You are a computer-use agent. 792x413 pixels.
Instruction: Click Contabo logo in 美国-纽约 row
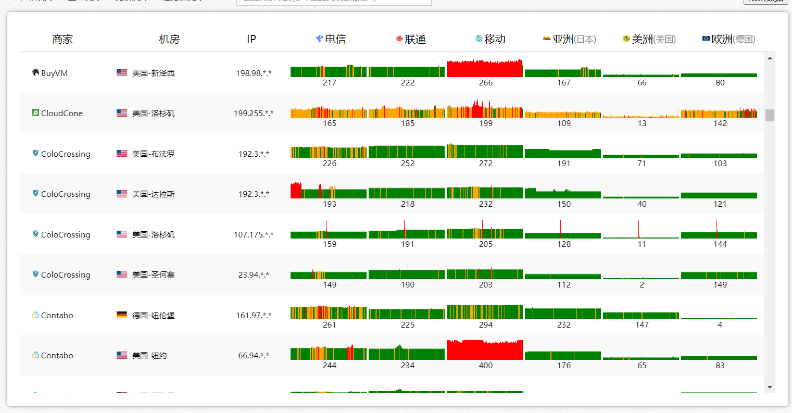click(35, 355)
